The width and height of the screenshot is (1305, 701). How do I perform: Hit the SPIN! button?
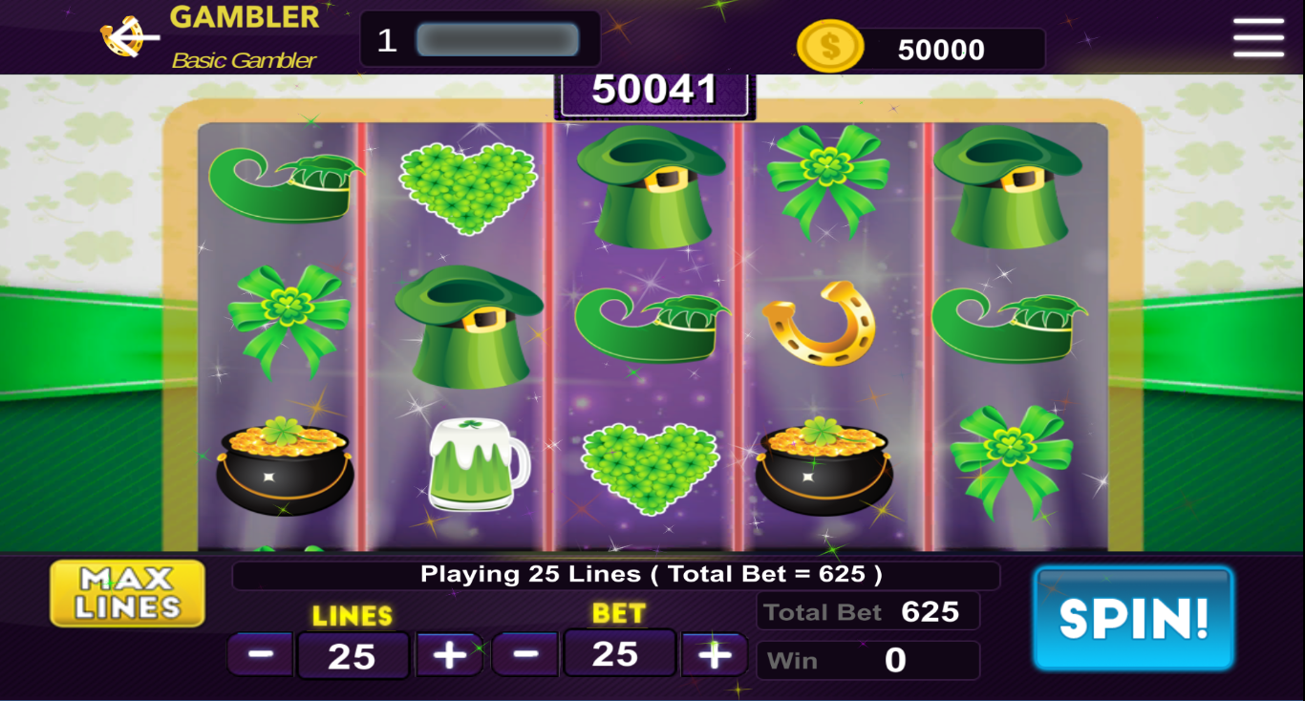click(1134, 618)
